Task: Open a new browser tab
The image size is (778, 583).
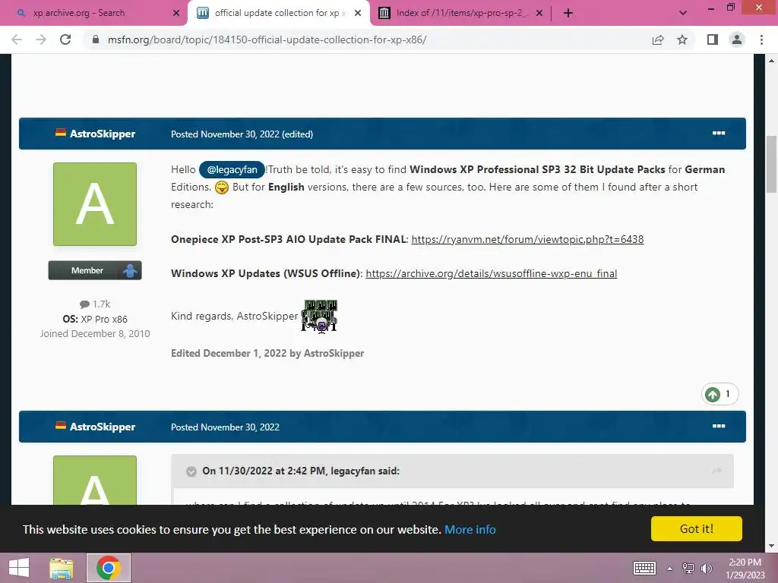Action: (x=568, y=13)
